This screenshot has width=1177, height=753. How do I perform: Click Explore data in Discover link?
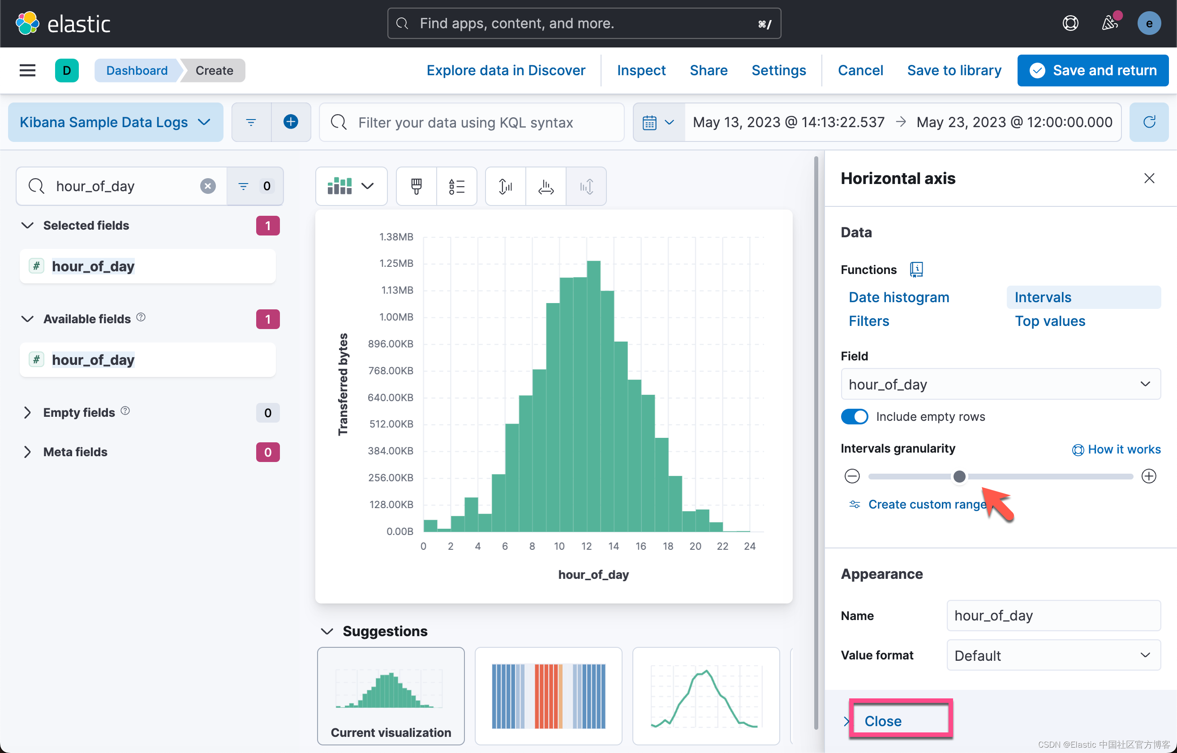(x=505, y=70)
